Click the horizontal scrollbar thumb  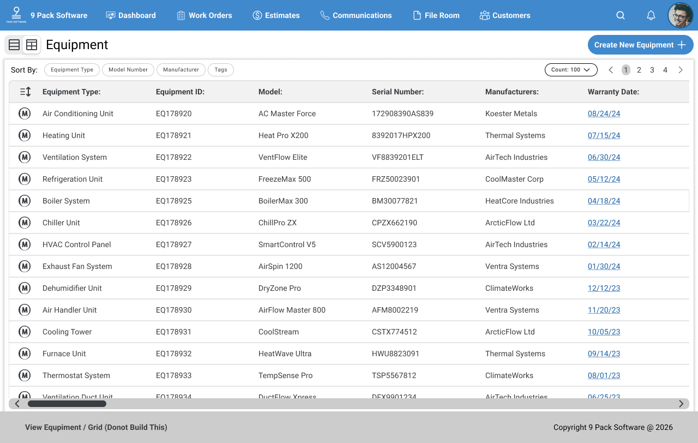point(67,404)
